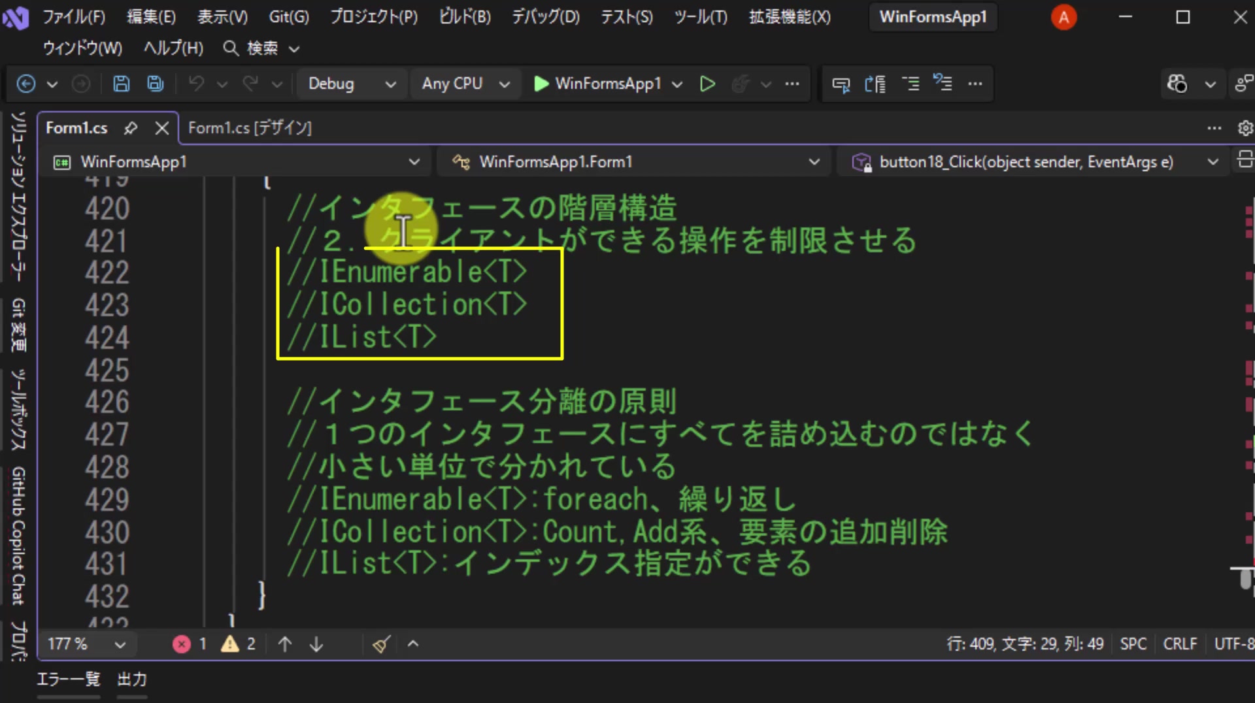The width and height of the screenshot is (1255, 703).
Task: Toggle the pin on the Form1.cs tab
Action: tap(131, 128)
